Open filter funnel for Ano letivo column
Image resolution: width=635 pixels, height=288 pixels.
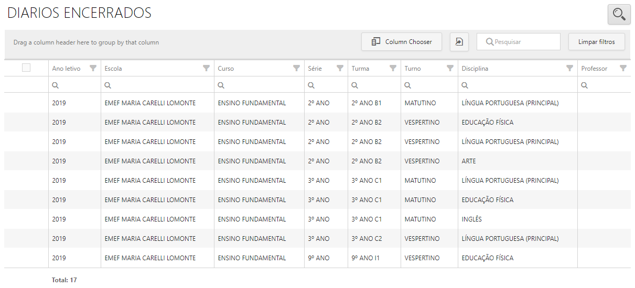(x=93, y=68)
